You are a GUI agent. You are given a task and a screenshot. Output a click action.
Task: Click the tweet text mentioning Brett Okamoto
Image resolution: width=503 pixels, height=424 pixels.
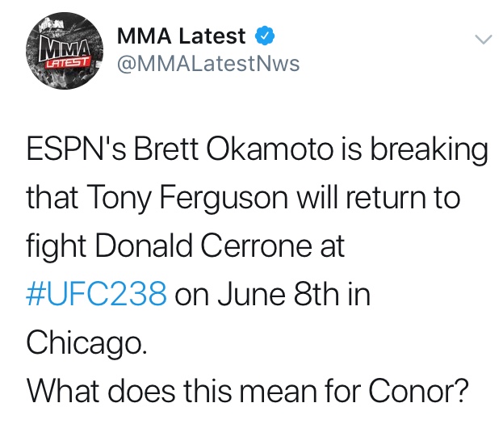pos(257,150)
